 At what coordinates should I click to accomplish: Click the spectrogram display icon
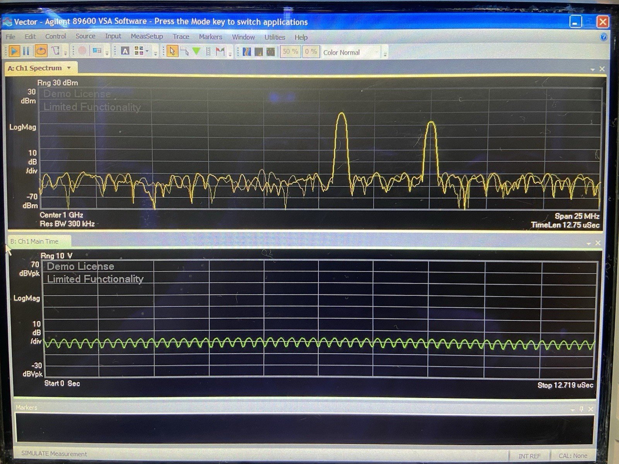(x=246, y=51)
